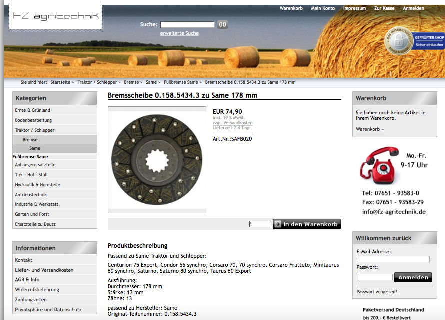Screen dimensions: 445x320
Task: Expand the Traktor / Schlepper category
Action: click(x=35, y=130)
